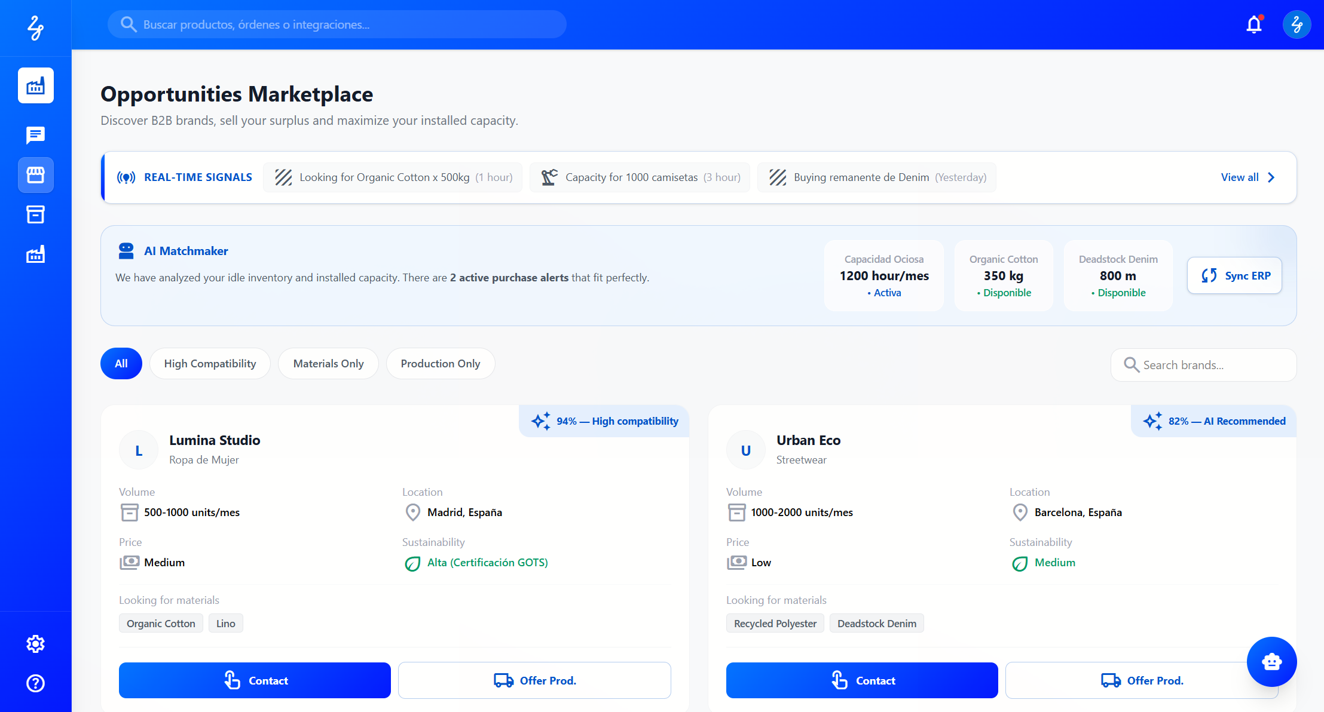
Task: Click the real-time signals broadcast icon
Action: pyautogui.click(x=126, y=177)
